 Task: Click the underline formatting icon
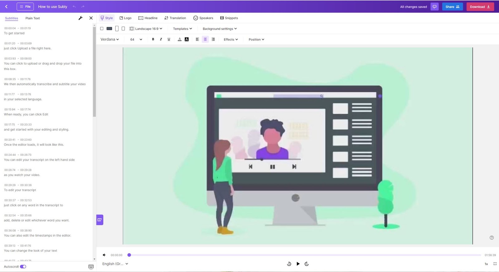point(169,39)
